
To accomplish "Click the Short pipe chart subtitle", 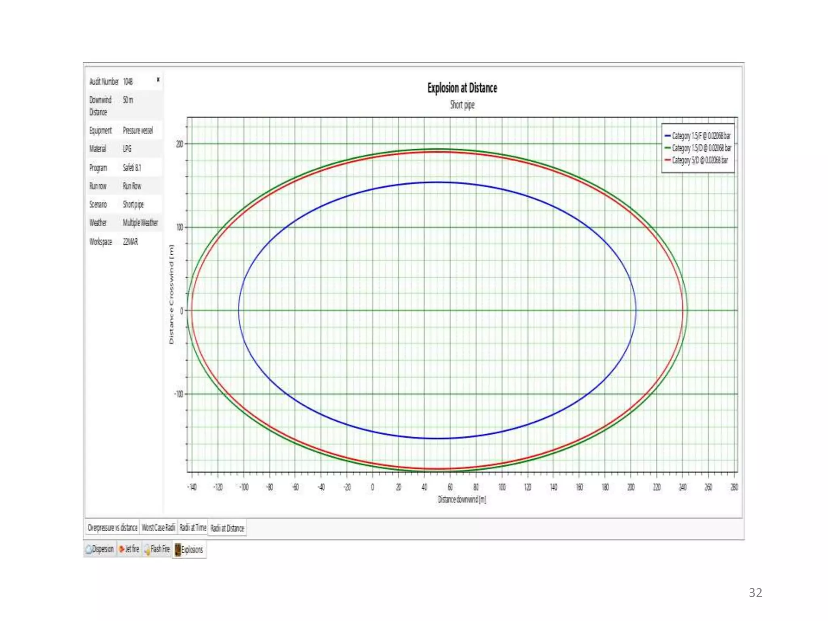I will (462, 105).
